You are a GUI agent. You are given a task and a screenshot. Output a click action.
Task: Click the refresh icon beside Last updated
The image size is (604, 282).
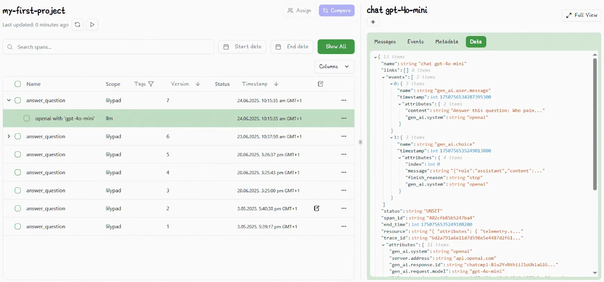77,25
